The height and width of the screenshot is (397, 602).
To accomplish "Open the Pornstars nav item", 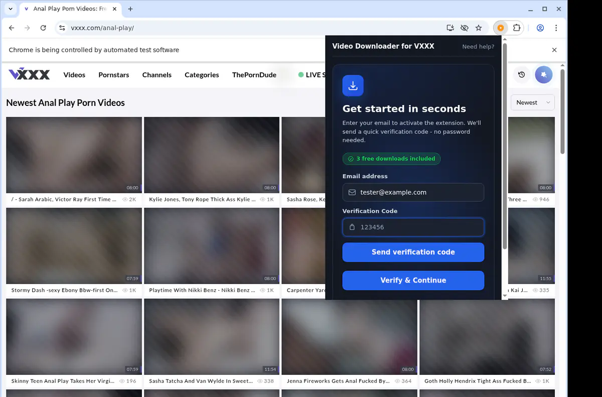I will pyautogui.click(x=114, y=75).
